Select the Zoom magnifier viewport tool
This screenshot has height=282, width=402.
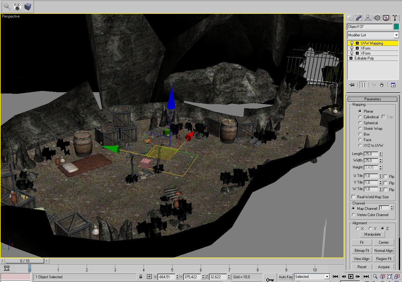(375, 277)
